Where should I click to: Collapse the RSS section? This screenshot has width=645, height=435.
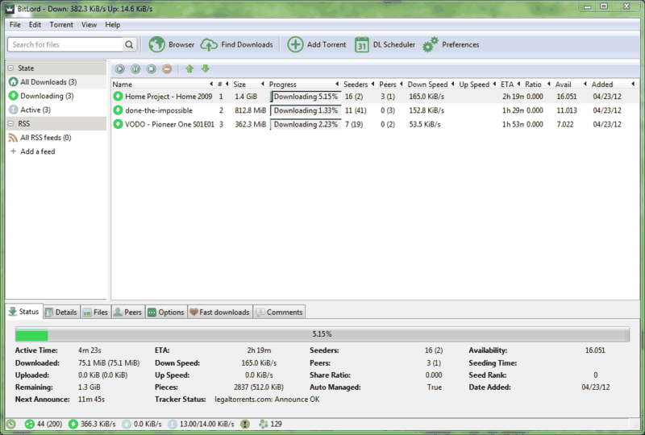click(11, 123)
